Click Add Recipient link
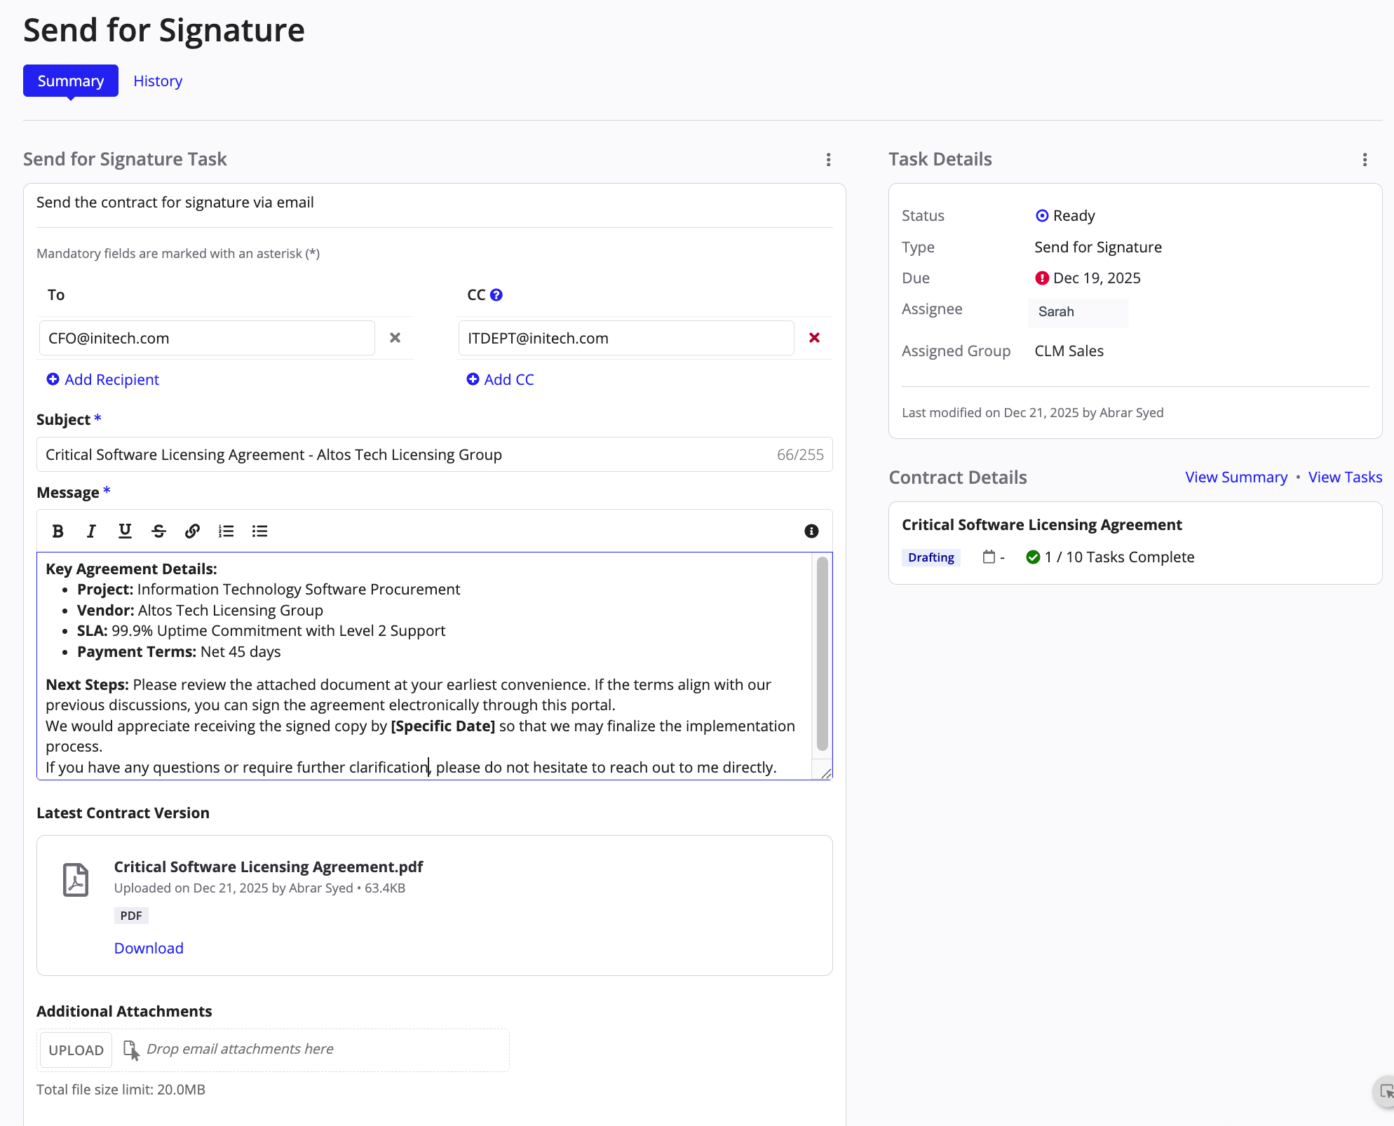1394x1126 pixels. click(x=103, y=379)
